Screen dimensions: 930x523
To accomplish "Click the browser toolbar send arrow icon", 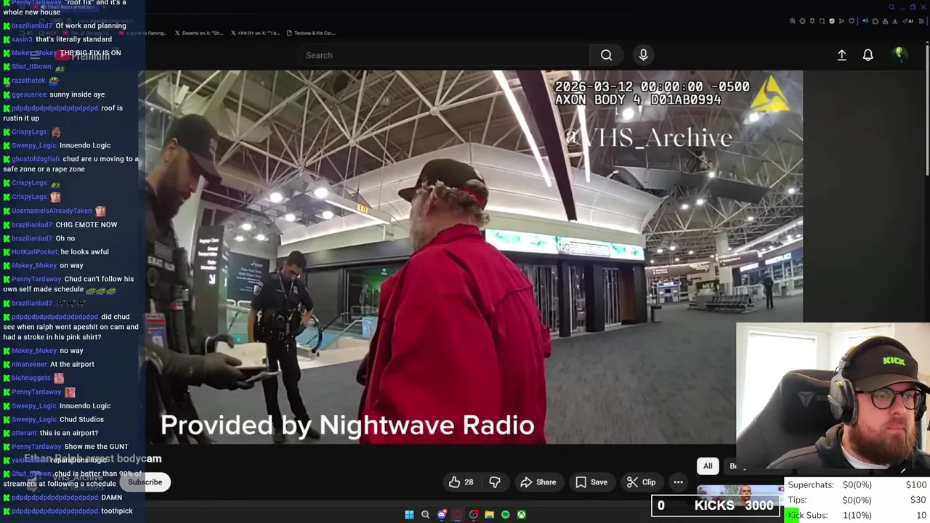I will coord(841,21).
